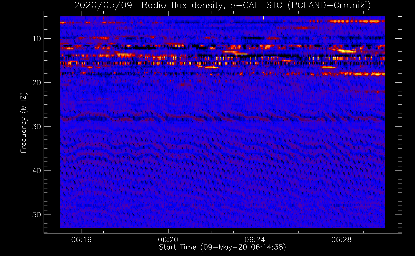Click the '10' frequency tick label
The height and width of the screenshot is (256, 415).
[37, 39]
